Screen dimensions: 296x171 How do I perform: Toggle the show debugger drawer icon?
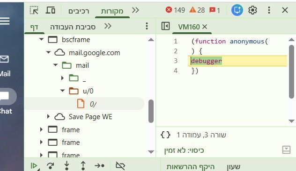pos(286,150)
